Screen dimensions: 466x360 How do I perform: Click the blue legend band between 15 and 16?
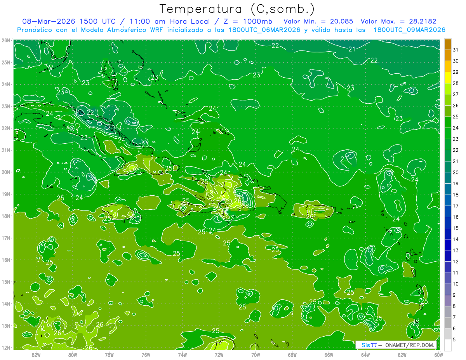[448, 222]
